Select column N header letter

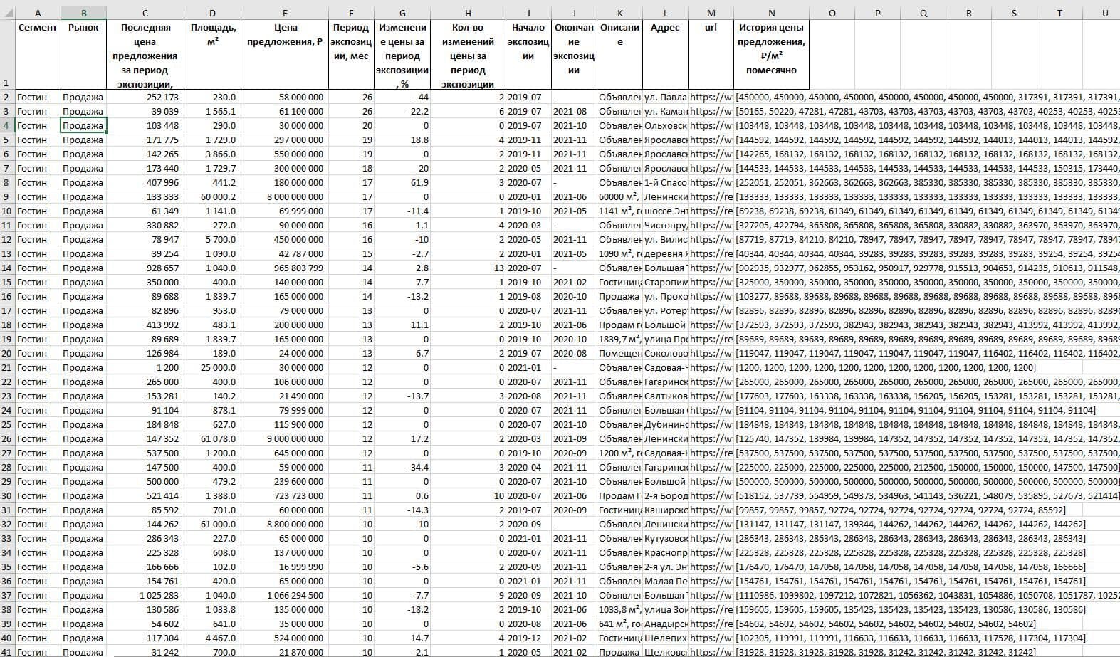click(x=771, y=13)
